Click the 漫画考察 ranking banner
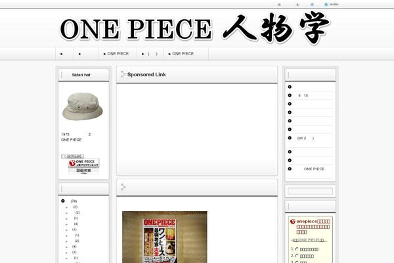The width and height of the screenshot is (394, 263). coord(83,171)
